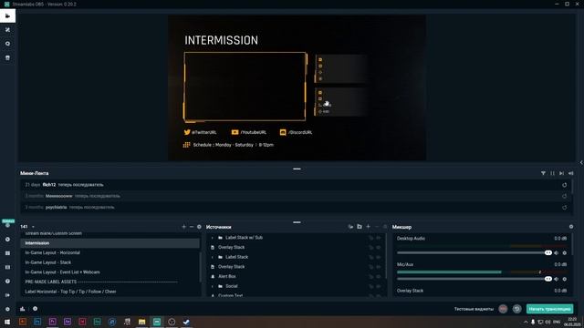Replay the flich12 follower alert
Viewport: 584px width, 328px height.
565,185
